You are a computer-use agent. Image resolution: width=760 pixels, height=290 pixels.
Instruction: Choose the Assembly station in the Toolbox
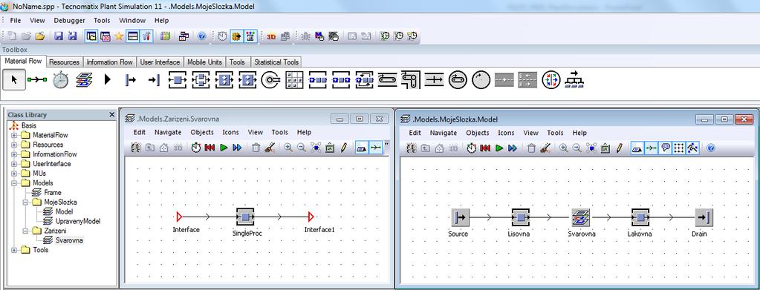point(224,80)
